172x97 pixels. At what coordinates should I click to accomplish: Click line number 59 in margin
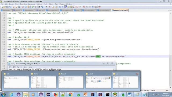pos(3,56)
